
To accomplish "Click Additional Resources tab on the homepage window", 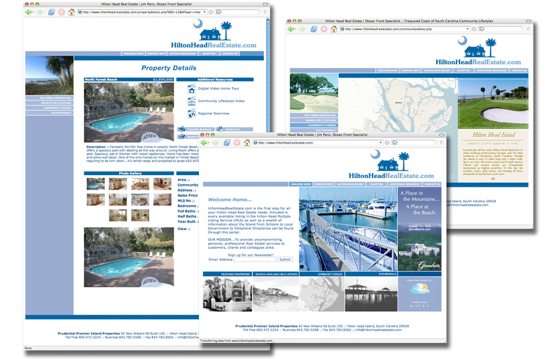I will click(x=404, y=184).
